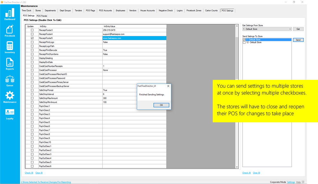Open the 2 Stores Selected To Receive Changes link
Viewport: 318px width, 184px height.
point(46,182)
